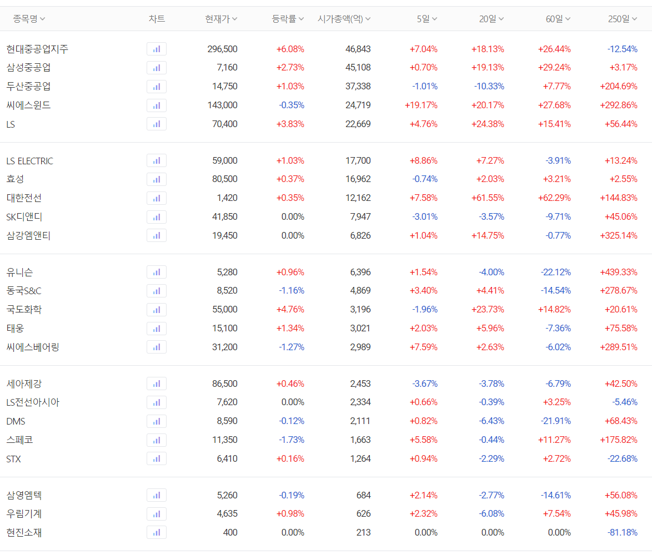Open chart icon for DMS
This screenshot has width=652, height=560.
[157, 421]
